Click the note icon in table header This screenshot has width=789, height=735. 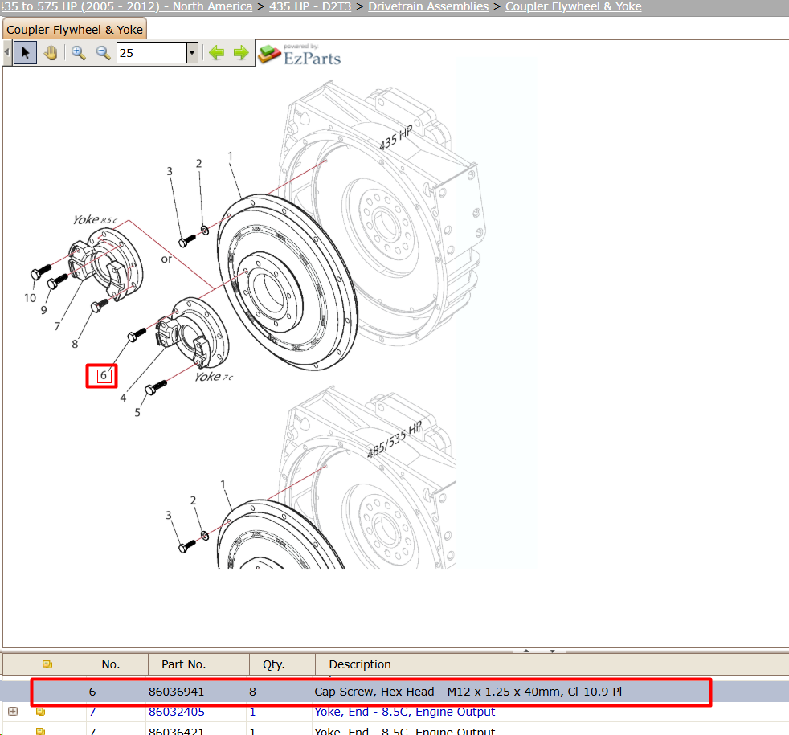tap(47, 664)
